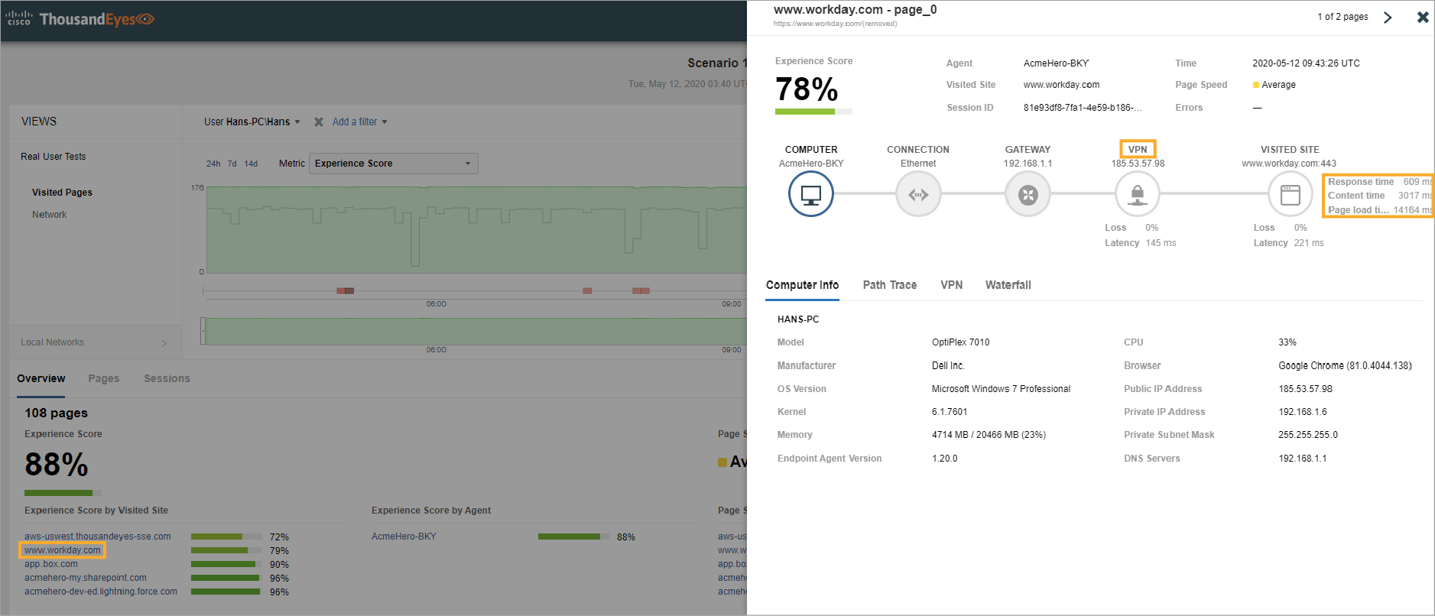Viewport: 1435px width, 616px height.
Task: Switch to the Path Trace tab
Action: tap(889, 285)
